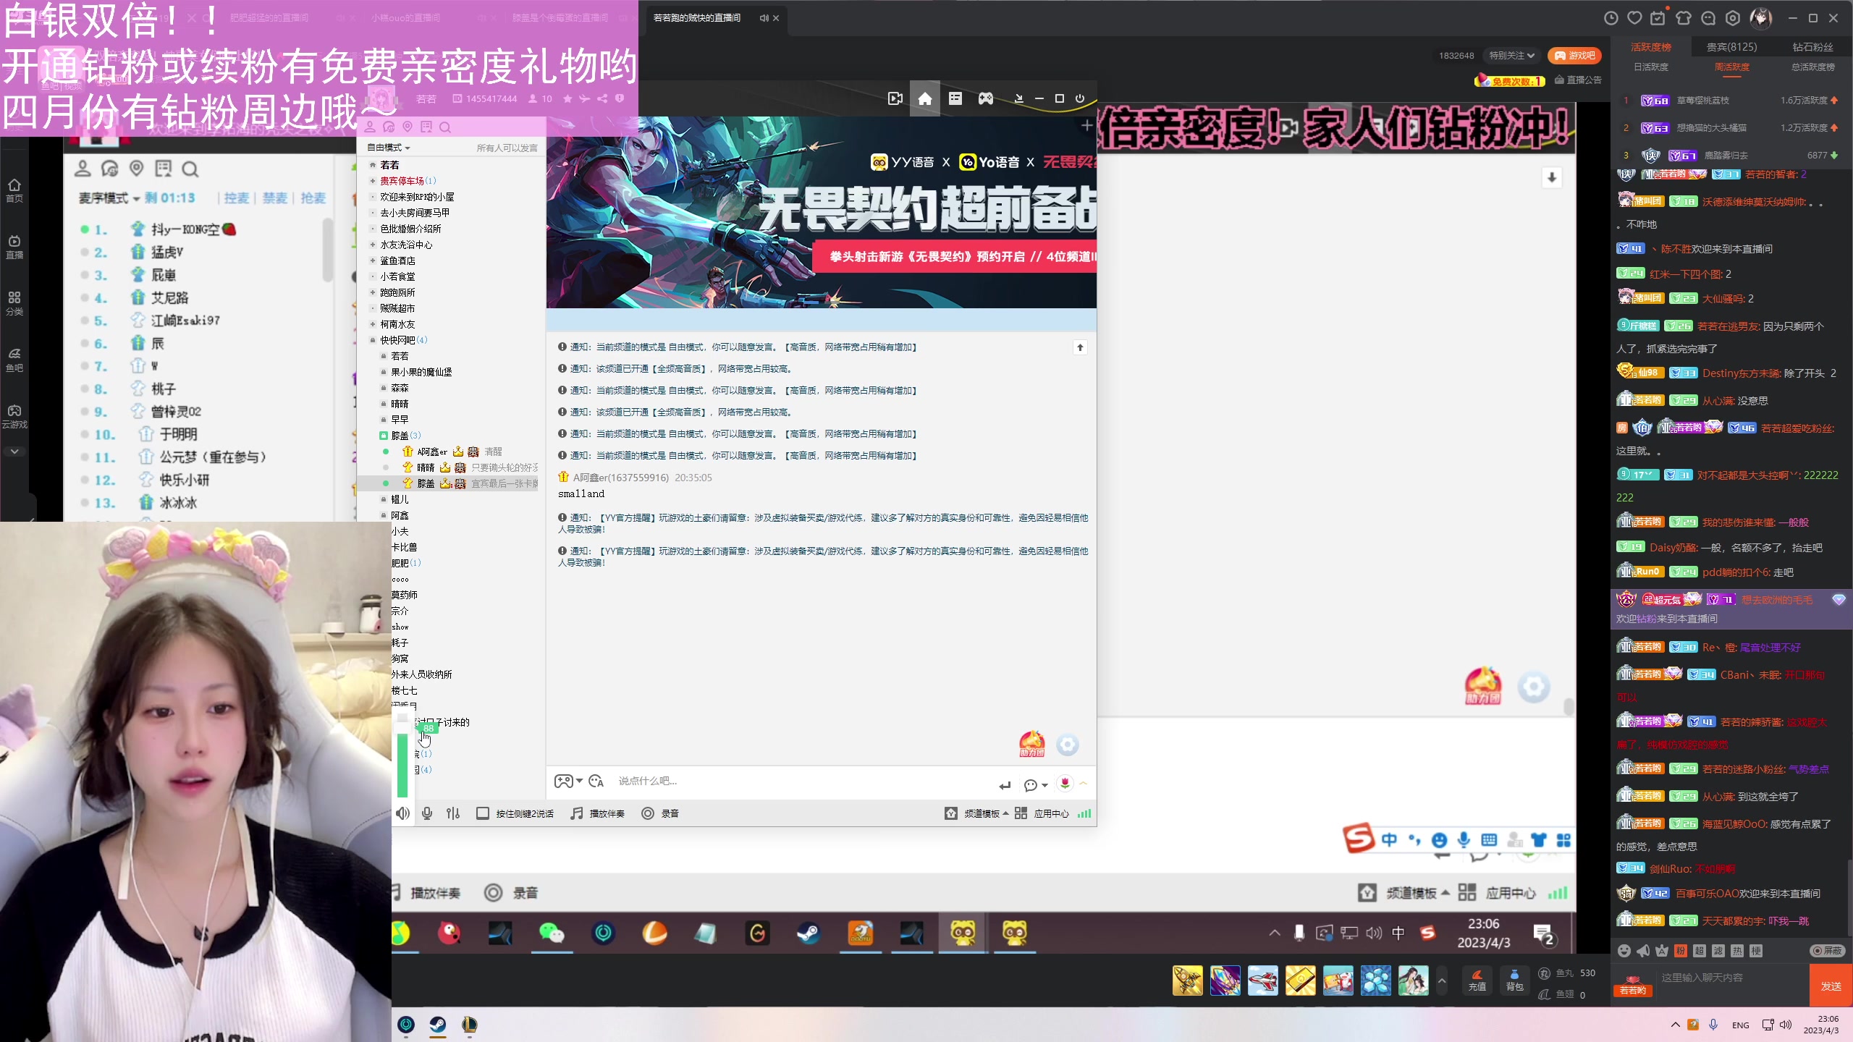Open the 直播公告 announcement link
This screenshot has width=1853, height=1042.
(x=1578, y=80)
